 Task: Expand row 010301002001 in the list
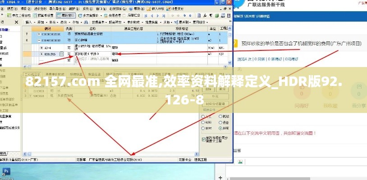coord(39,34)
